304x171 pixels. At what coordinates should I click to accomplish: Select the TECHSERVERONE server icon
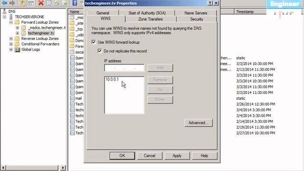click(11, 17)
